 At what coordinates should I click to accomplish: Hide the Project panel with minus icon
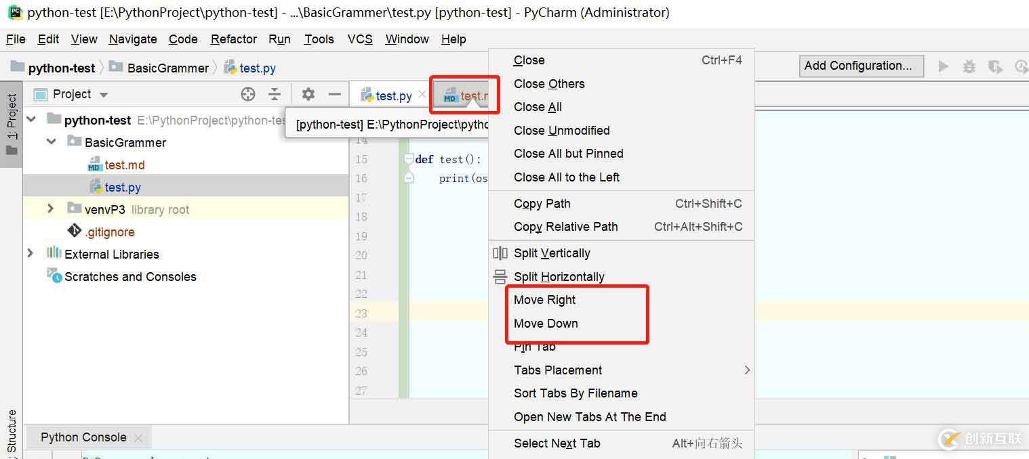coord(334,94)
